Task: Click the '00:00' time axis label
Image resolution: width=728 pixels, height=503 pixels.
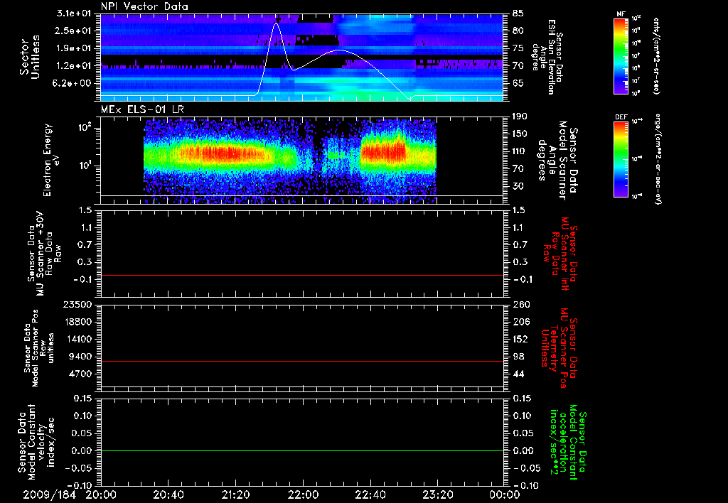Action: click(505, 495)
